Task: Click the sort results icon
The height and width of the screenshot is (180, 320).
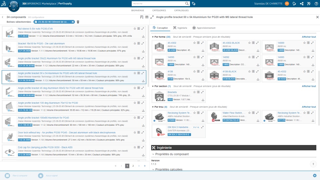Action: click(x=142, y=17)
